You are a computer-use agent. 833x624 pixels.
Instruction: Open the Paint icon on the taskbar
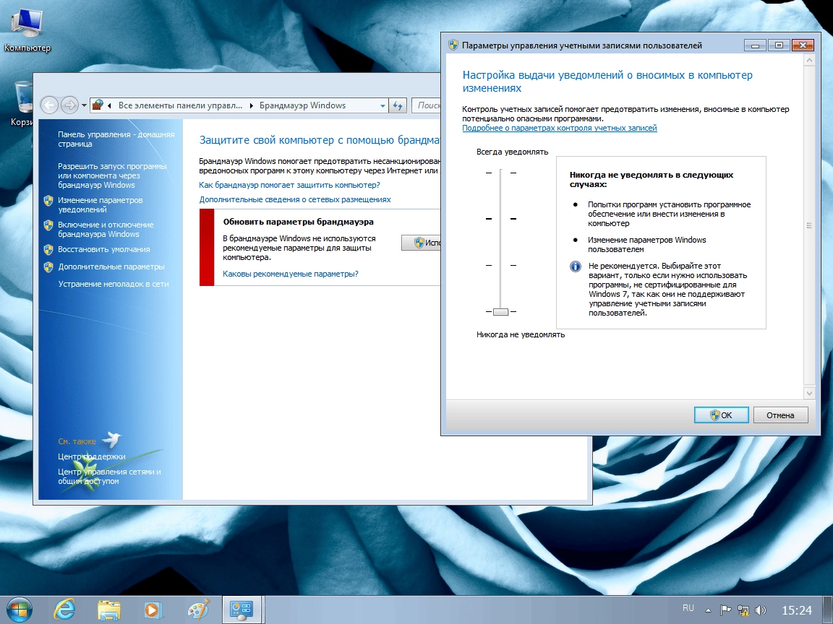coord(199,610)
